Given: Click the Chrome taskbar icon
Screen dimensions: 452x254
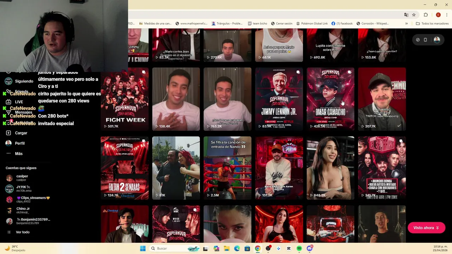Looking at the screenshot, I should (258, 248).
